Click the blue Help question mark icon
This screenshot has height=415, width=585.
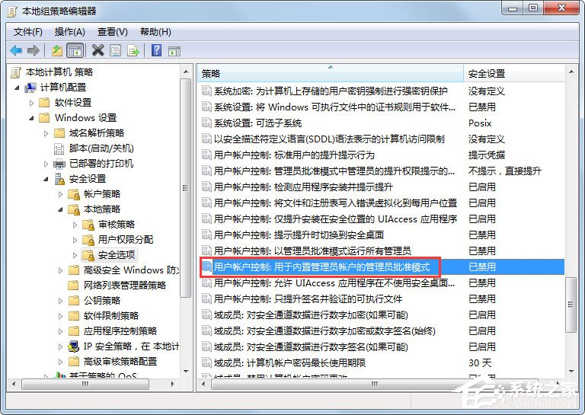coord(156,50)
